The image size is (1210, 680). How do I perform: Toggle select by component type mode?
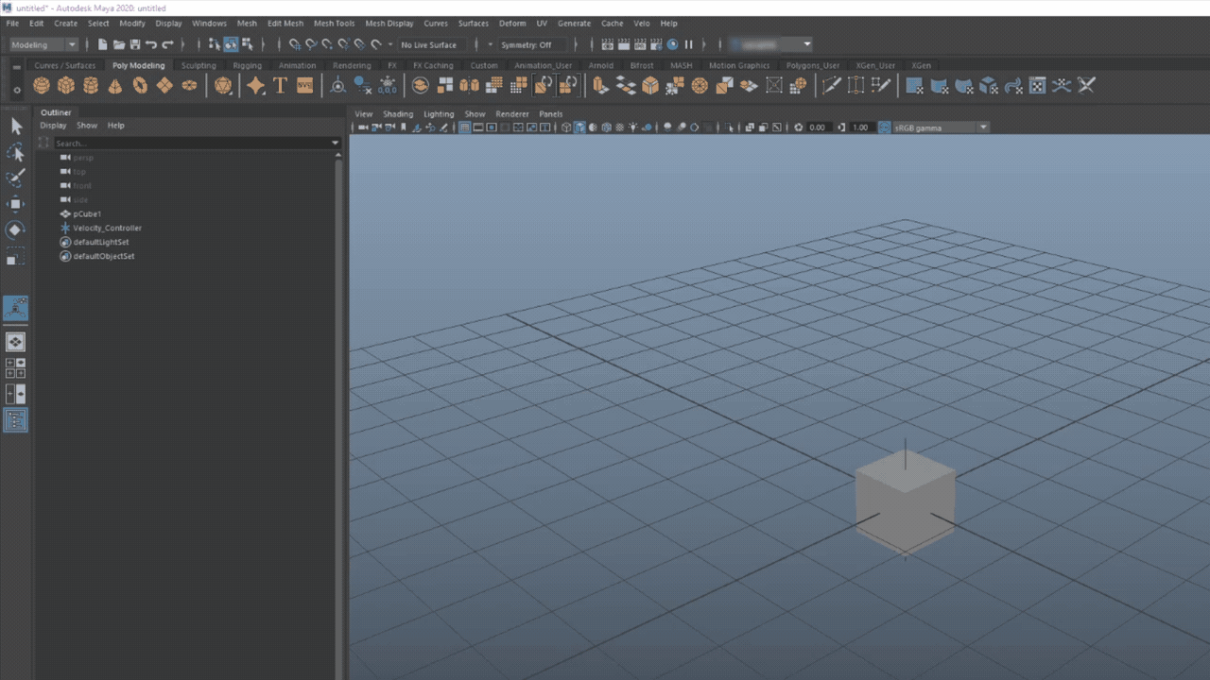pyautogui.click(x=247, y=44)
